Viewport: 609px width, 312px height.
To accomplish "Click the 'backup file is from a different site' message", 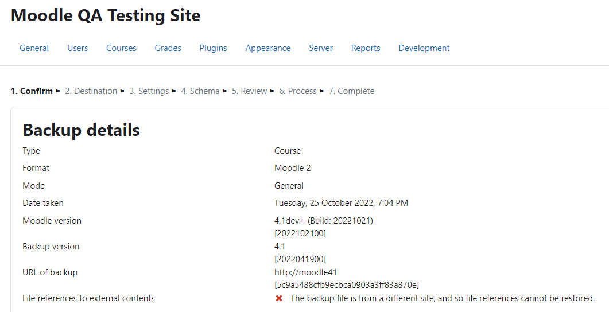I will tap(443, 298).
